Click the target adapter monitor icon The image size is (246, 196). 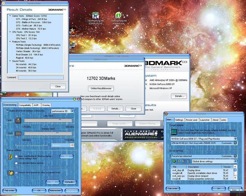pos(174,132)
